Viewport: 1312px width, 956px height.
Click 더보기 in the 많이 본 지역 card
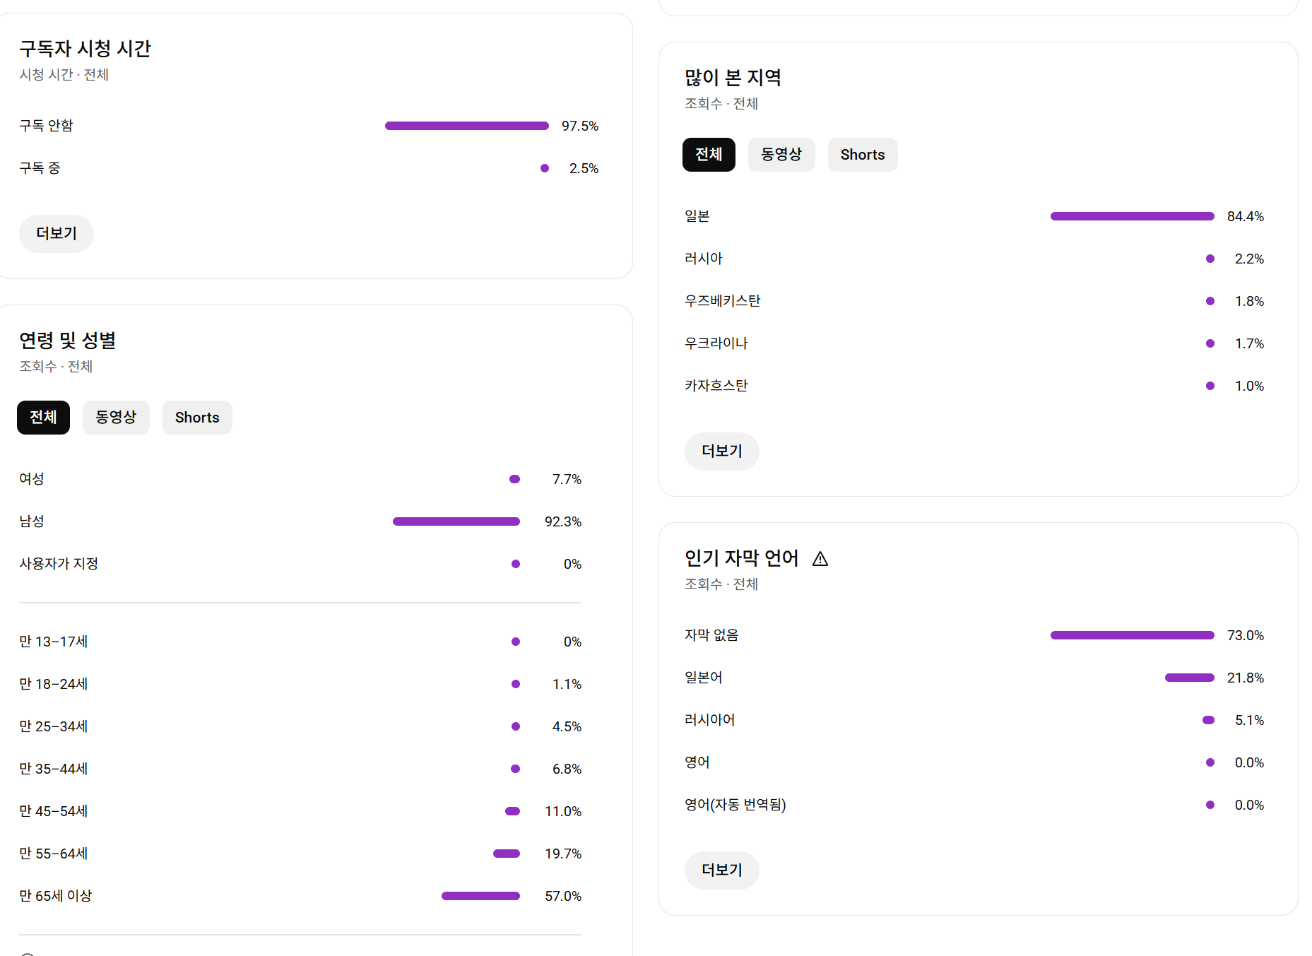tap(721, 452)
